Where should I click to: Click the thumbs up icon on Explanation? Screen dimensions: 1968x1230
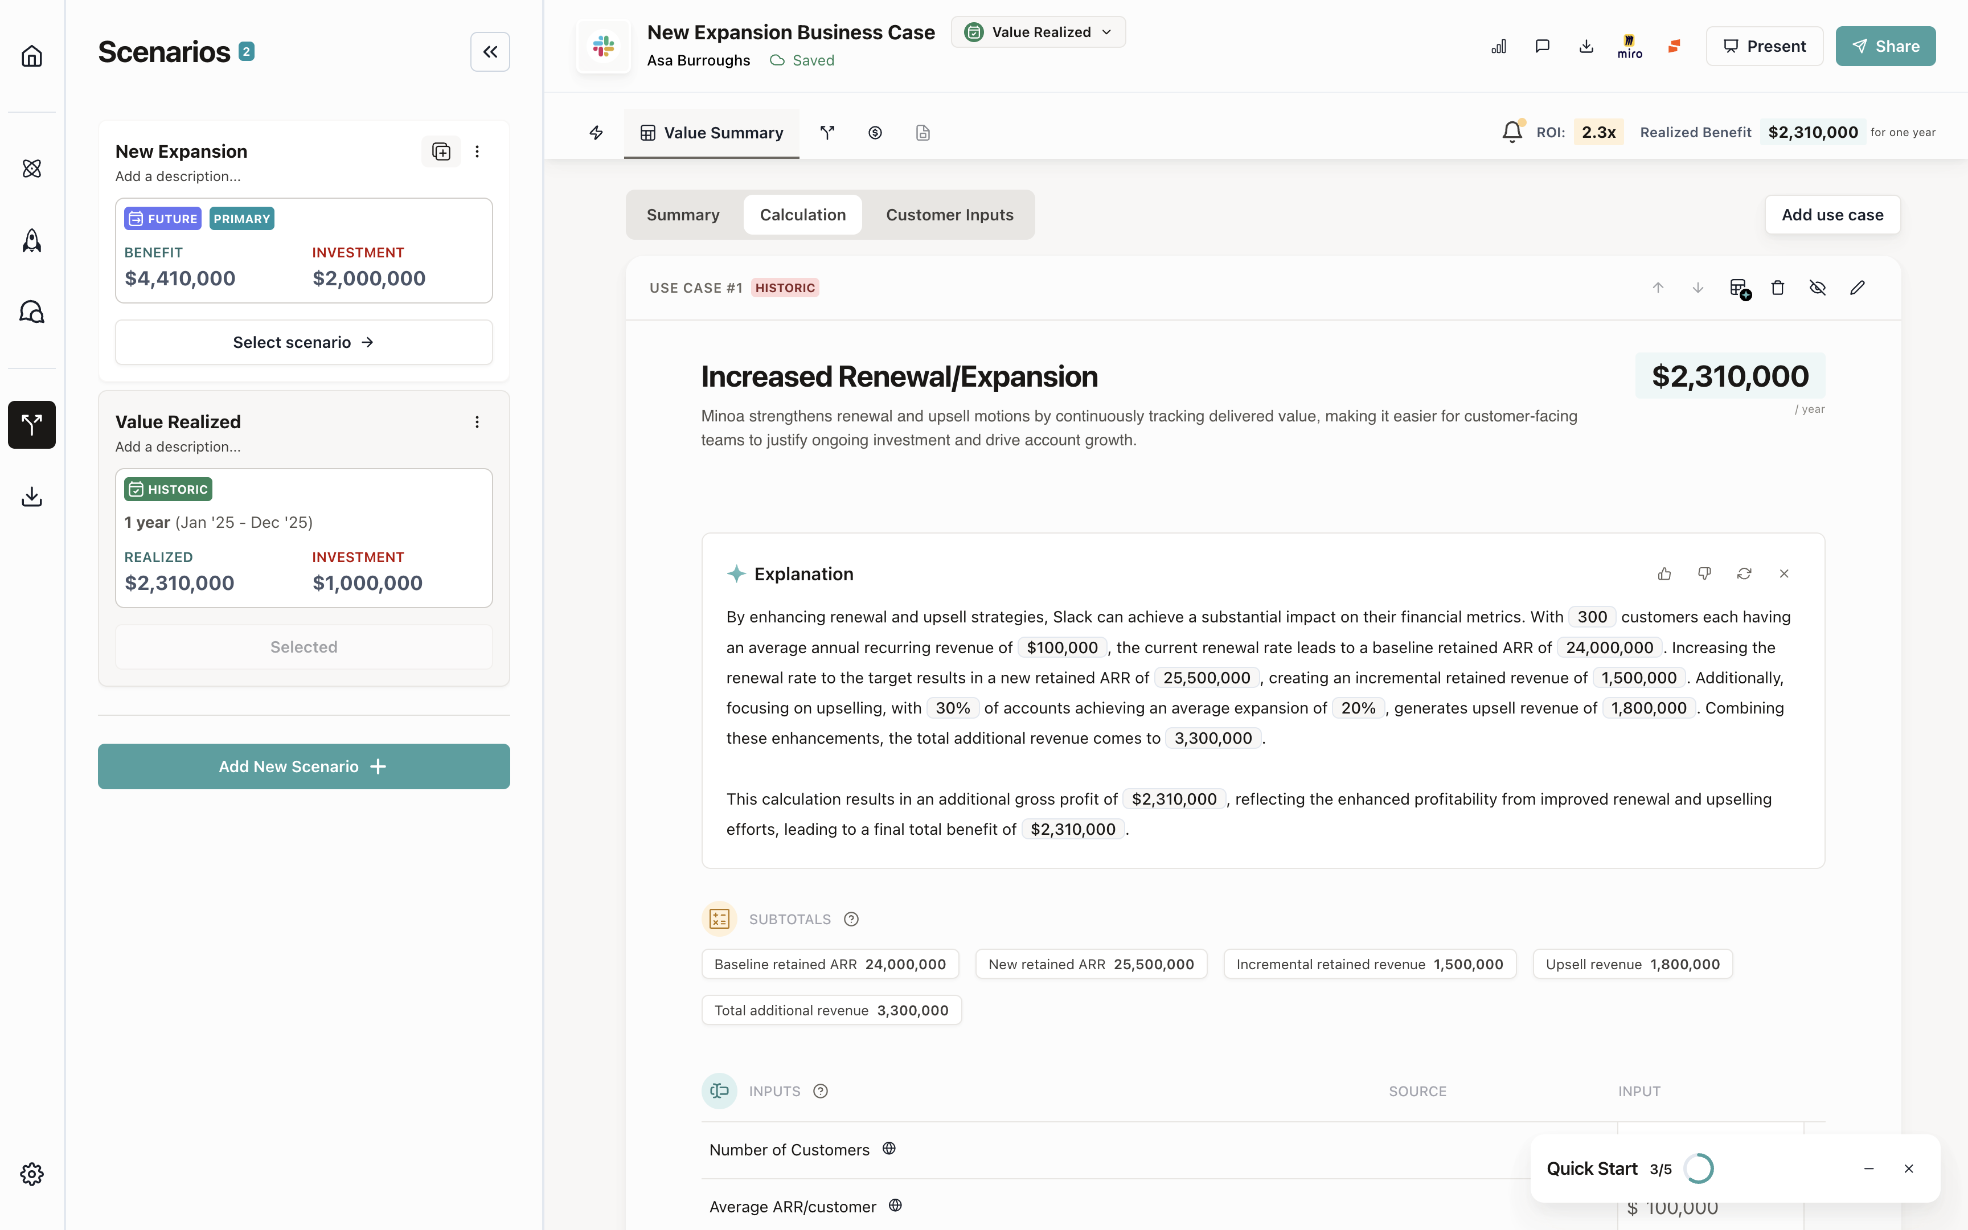[x=1664, y=573]
